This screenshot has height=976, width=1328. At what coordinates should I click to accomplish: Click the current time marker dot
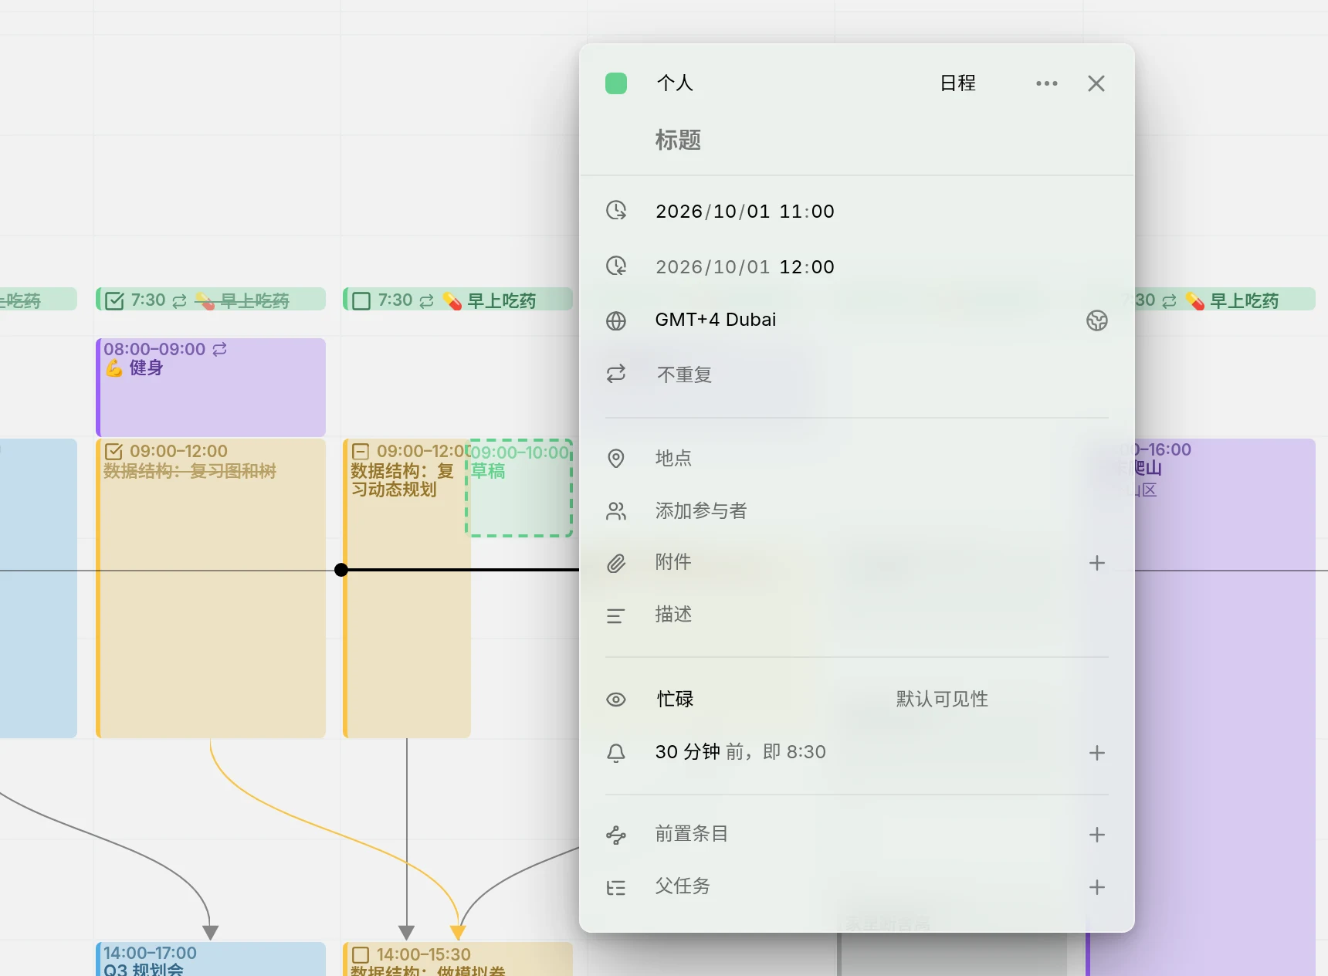tap(341, 570)
